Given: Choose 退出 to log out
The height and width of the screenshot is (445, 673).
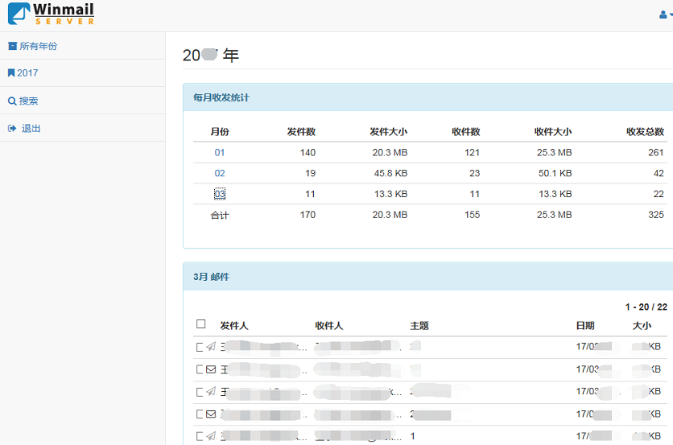Looking at the screenshot, I should (x=31, y=128).
